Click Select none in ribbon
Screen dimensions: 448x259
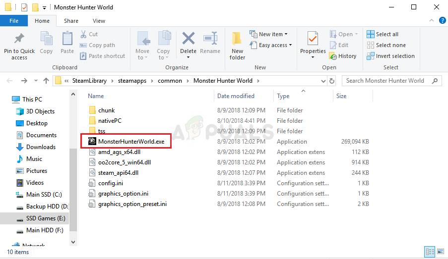pos(386,45)
